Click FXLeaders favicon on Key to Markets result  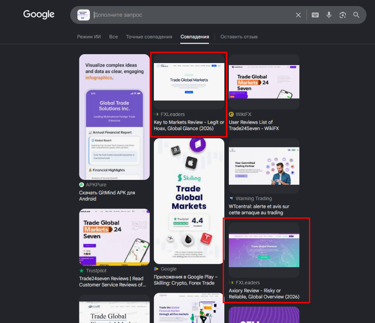[156, 114]
